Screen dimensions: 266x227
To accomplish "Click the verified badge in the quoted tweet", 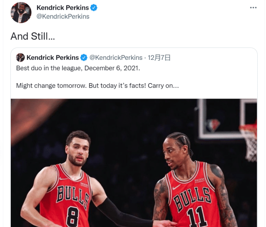I will [84, 58].
